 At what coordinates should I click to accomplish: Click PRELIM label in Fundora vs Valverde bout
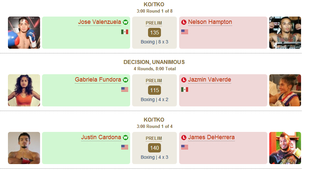pyautogui.click(x=154, y=81)
